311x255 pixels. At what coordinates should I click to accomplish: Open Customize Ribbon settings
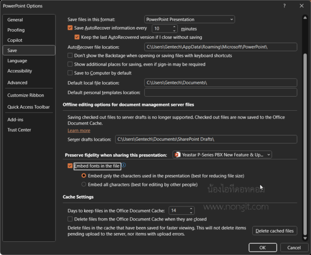pos(29,95)
